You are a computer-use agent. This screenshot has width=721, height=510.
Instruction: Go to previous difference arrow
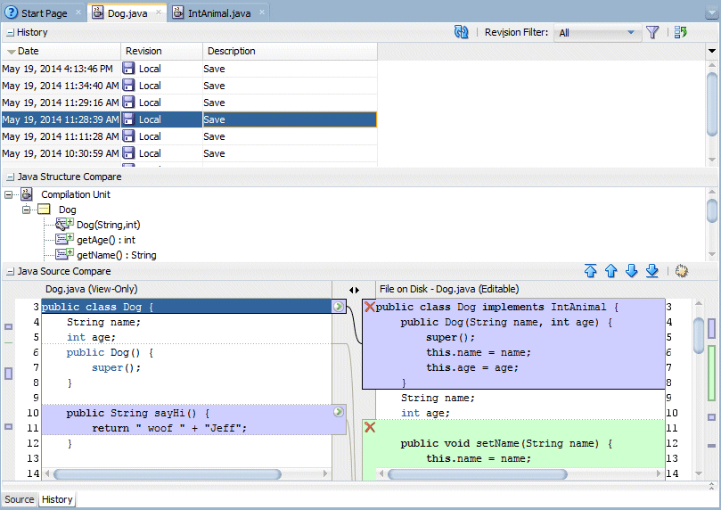click(611, 271)
